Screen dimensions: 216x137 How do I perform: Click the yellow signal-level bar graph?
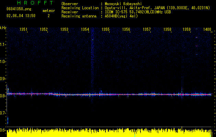(109, 133)
